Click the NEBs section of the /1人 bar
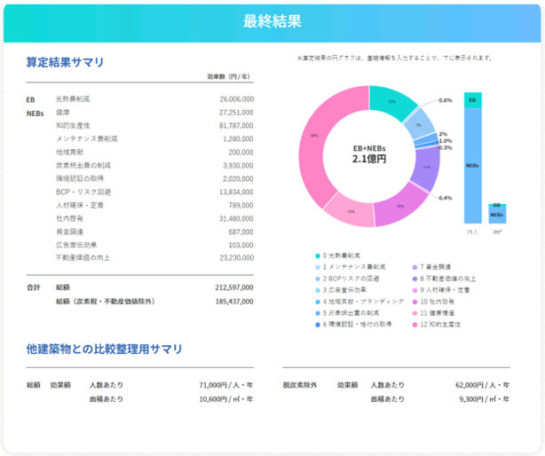545x456 pixels. [x=473, y=166]
